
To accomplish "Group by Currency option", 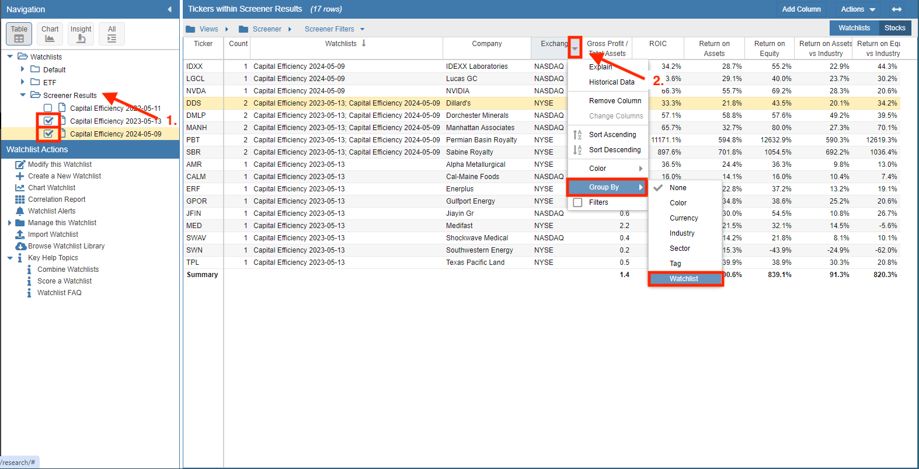I will (x=685, y=218).
